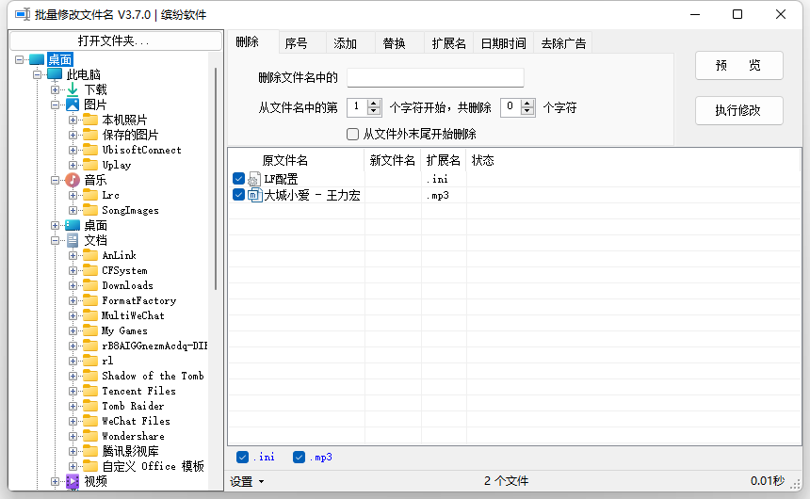Click the 删除文件名中的 text input field
This screenshot has height=499, width=810.
pos(435,78)
